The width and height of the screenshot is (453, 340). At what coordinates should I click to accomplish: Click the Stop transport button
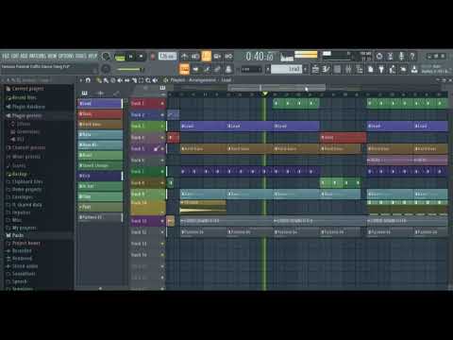pos(142,57)
